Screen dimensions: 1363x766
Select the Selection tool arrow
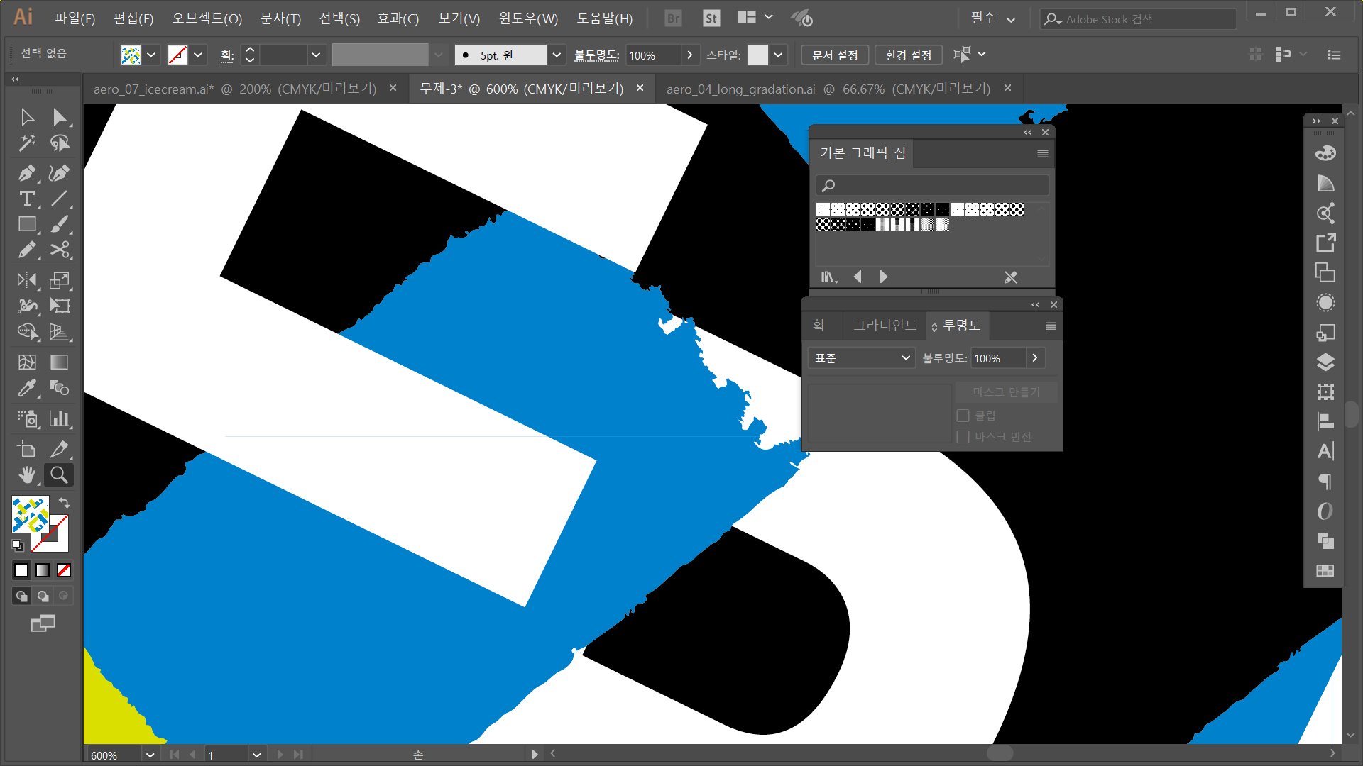[x=27, y=117]
